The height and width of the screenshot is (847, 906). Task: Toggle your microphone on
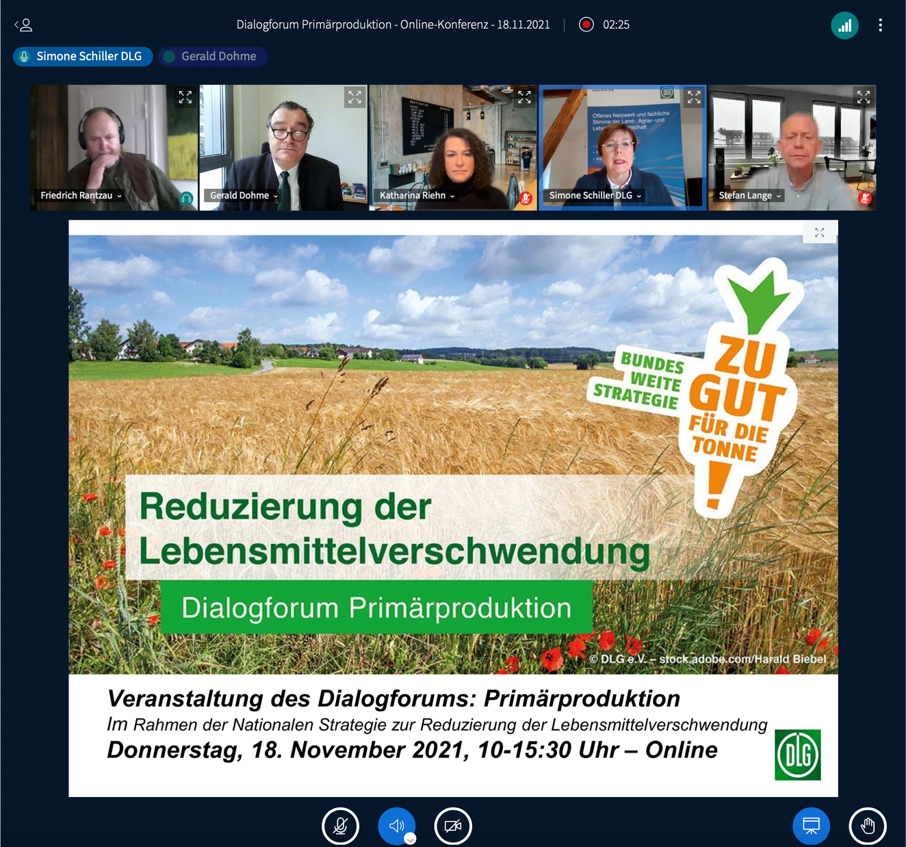(341, 826)
